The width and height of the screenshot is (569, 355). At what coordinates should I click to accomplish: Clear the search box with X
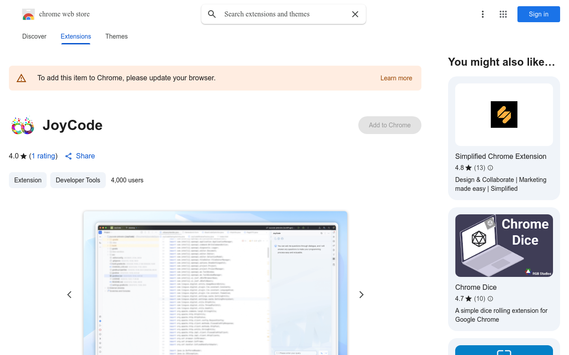point(355,14)
